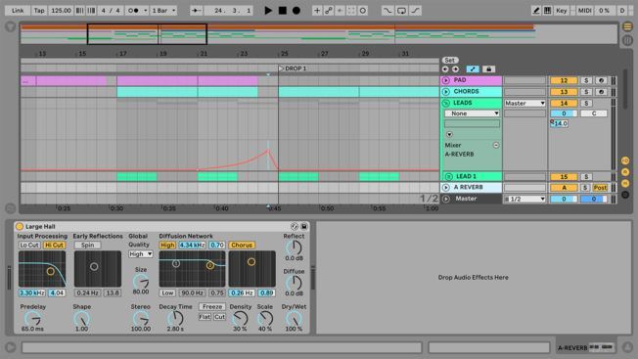Toggle the Automation Mode button
The width and height of the screenshot is (638, 359).
tap(473, 69)
